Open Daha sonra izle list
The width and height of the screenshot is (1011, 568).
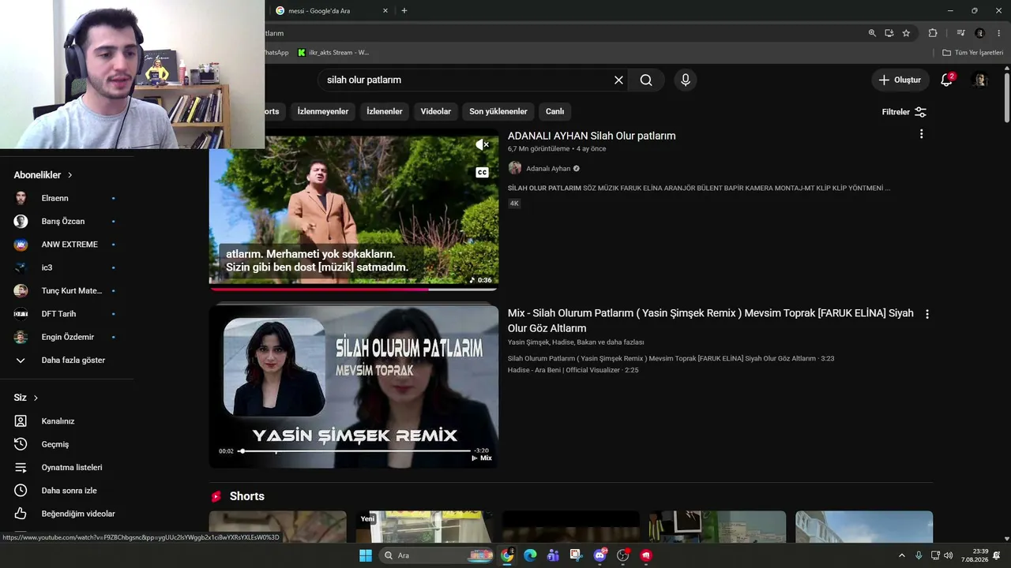coord(67,491)
